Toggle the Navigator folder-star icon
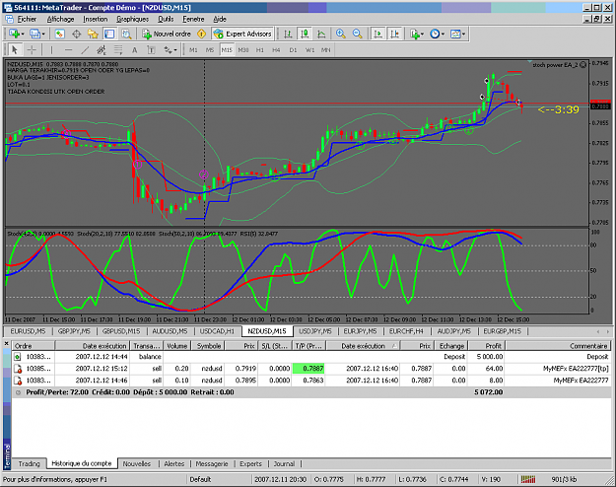Viewport: 616px width, 487px height. coord(93,35)
